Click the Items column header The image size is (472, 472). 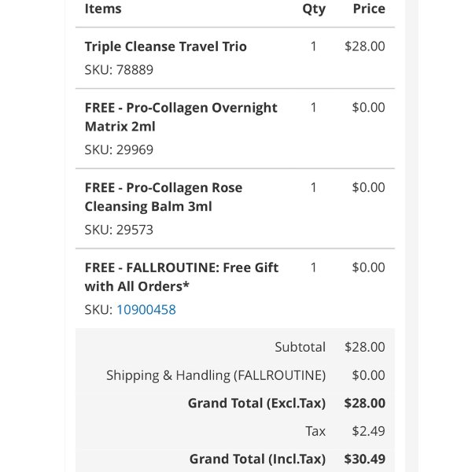pos(103,9)
